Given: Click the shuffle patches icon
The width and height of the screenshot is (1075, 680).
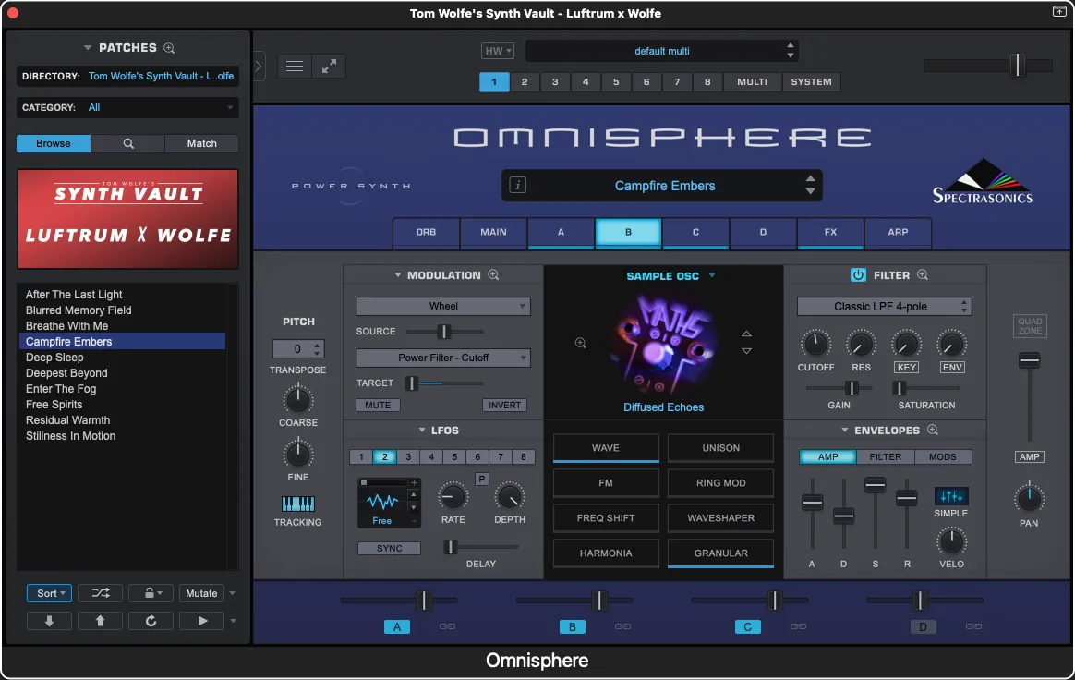Looking at the screenshot, I should pyautogui.click(x=100, y=593).
